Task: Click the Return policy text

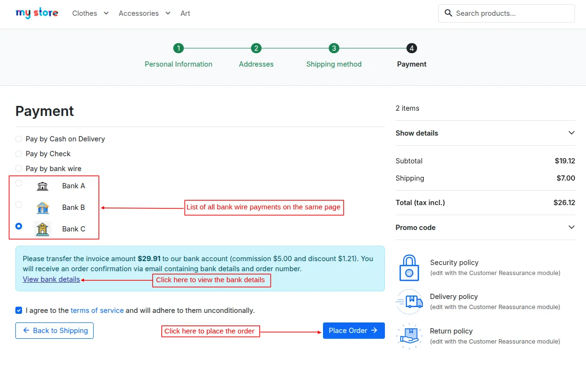Action: tap(451, 331)
